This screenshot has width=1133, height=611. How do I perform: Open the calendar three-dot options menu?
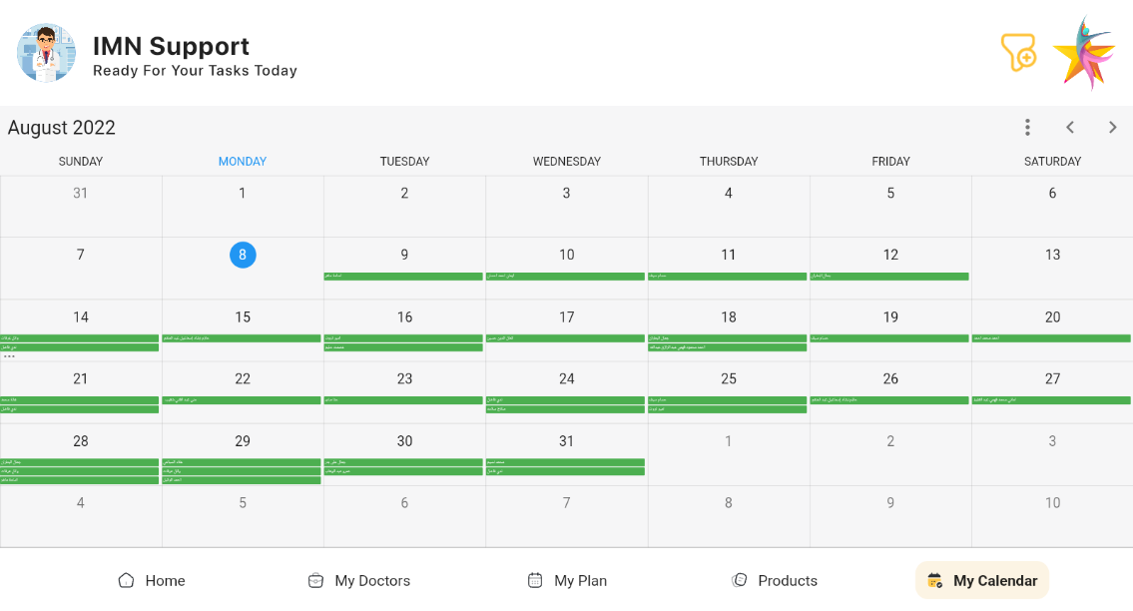click(1027, 127)
